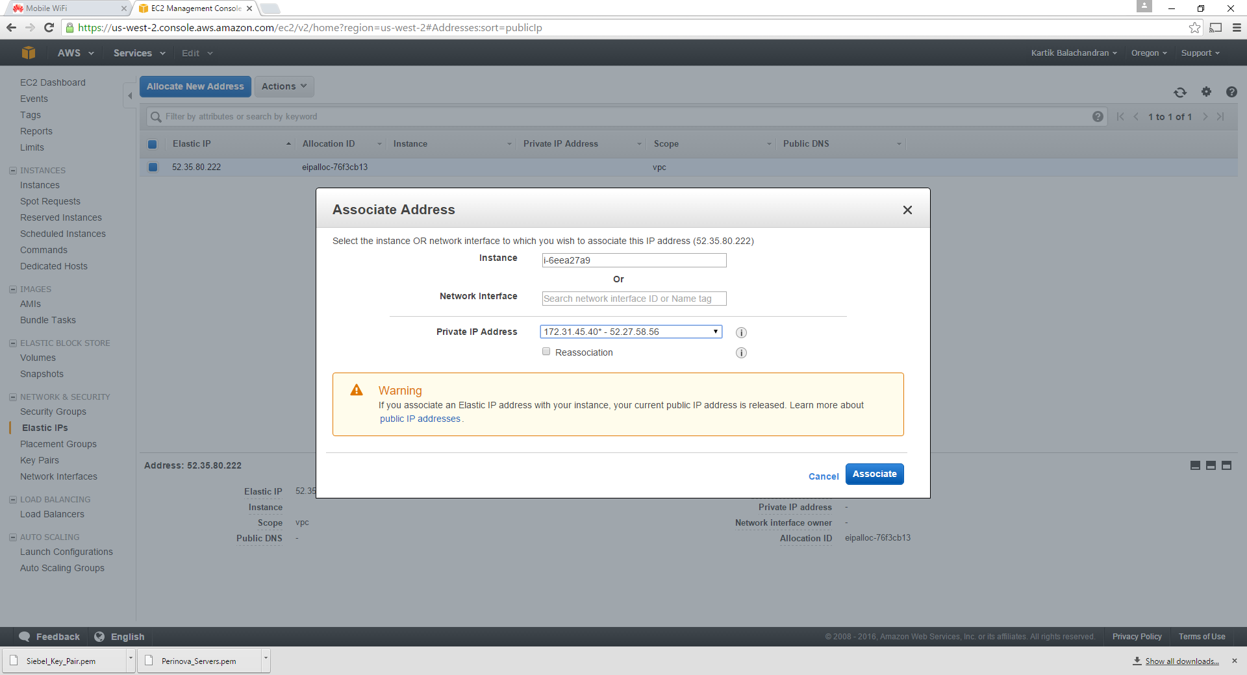This screenshot has height=675, width=1247.
Task: Expand the Oregon region dropdown
Action: click(x=1148, y=53)
